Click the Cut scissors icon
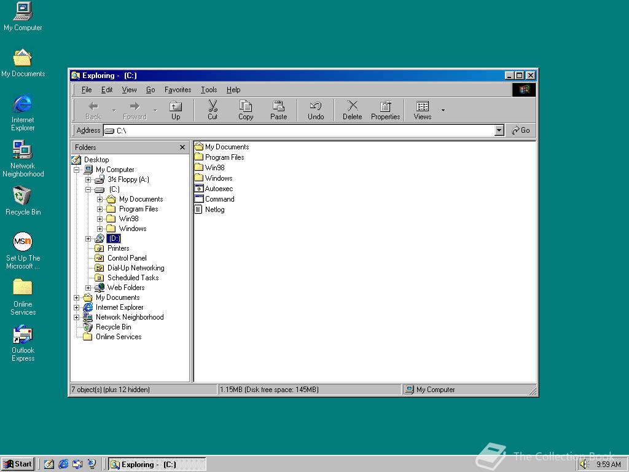The height and width of the screenshot is (472, 629). (x=213, y=106)
